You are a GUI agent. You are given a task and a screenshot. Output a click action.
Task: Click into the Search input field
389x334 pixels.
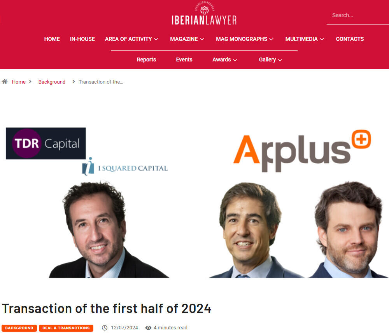[358, 16]
